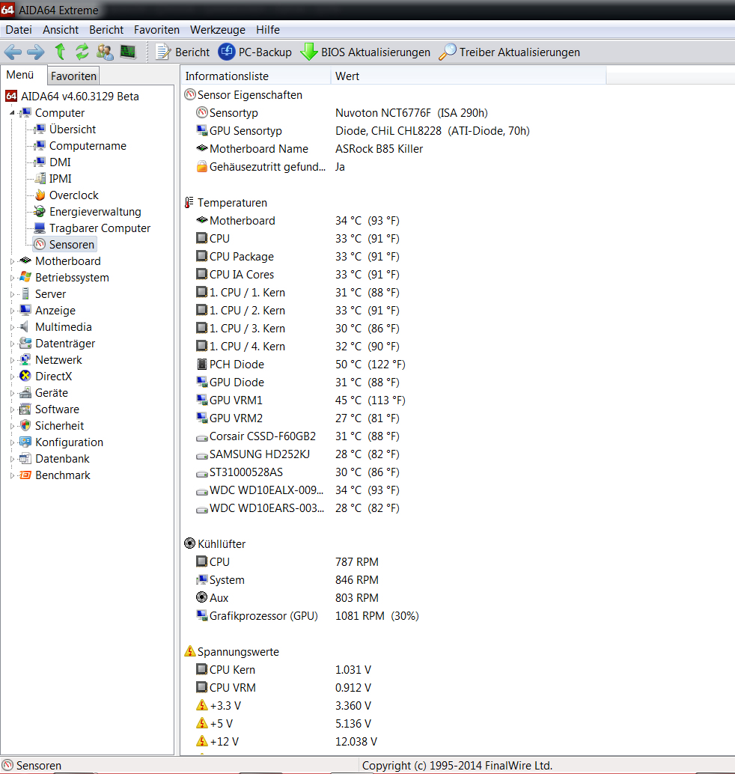Click the Sicherheit shield icon
The height and width of the screenshot is (774, 735).
[x=25, y=425]
